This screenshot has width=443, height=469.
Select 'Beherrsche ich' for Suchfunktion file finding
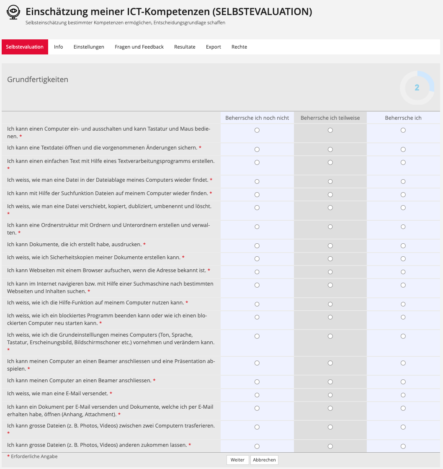[x=403, y=195]
